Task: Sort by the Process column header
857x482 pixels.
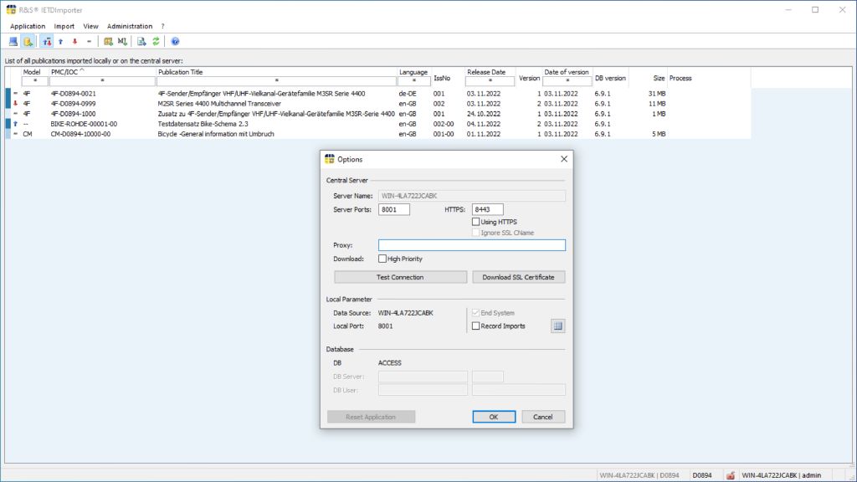Action: (680, 78)
